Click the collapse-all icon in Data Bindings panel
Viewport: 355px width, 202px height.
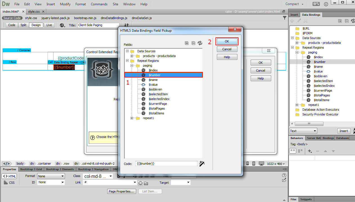tap(347, 21)
